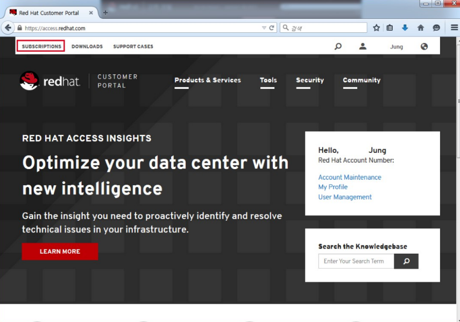The width and height of the screenshot is (460, 322).
Task: Open the URL history dropdown arrow
Action: 264,28
